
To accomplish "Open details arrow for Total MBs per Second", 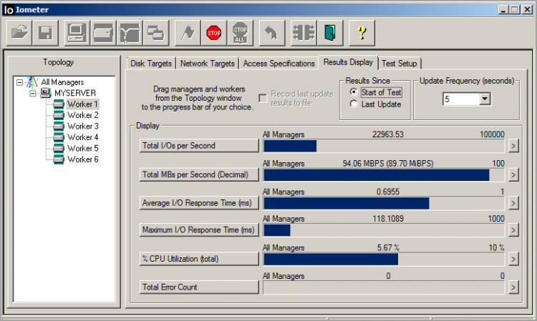I will 513,175.
